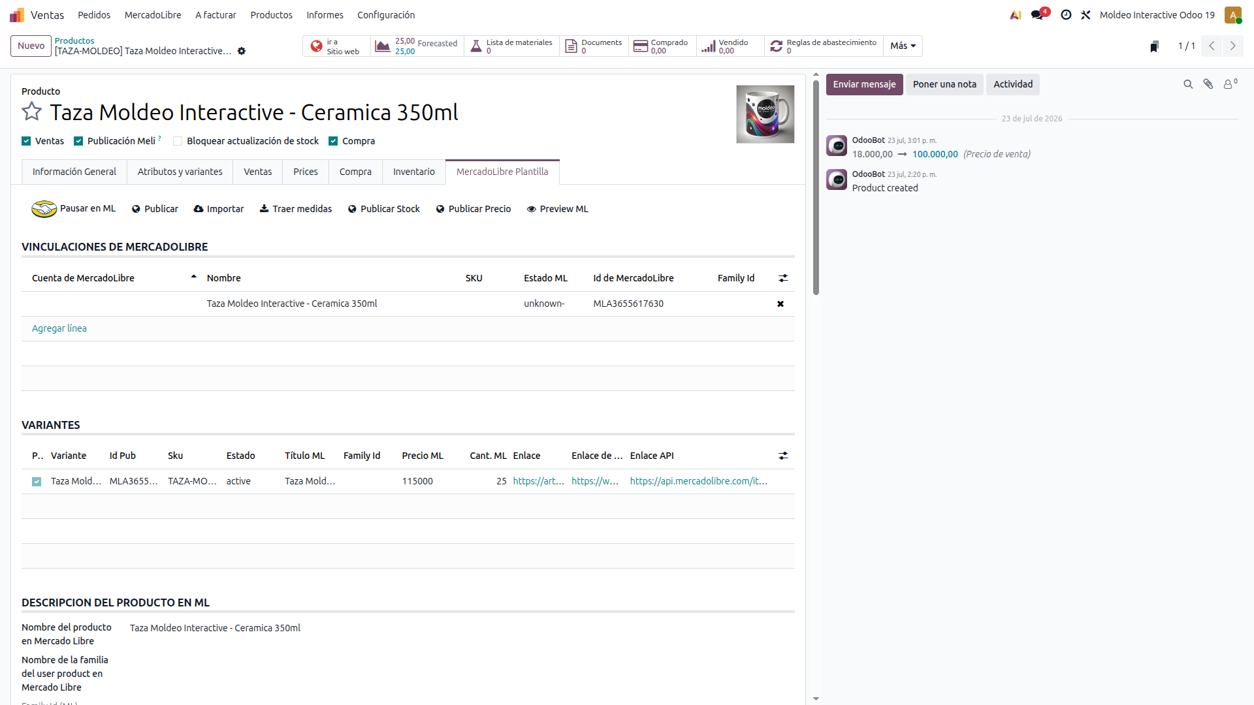Open the user avatar menu

(1233, 14)
